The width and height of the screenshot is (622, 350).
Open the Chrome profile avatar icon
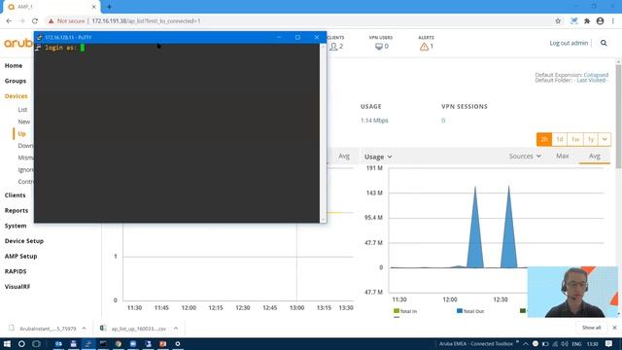[600, 21]
